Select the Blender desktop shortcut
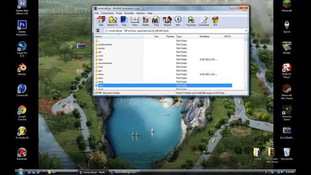Image resolution: width=311 pixels, height=175 pixels. click(22, 69)
